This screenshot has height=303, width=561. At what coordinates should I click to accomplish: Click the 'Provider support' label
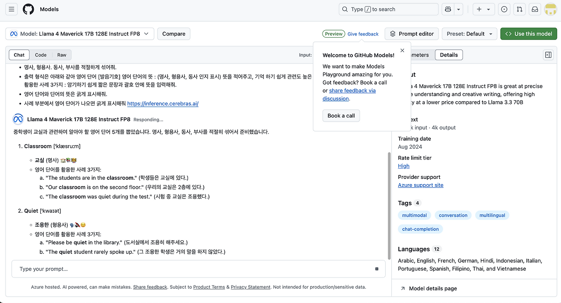point(419,177)
